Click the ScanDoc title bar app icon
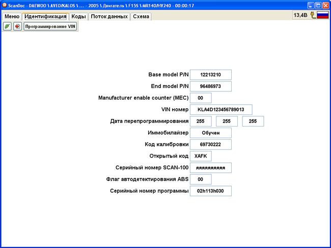This screenshot has width=331, height=248. tap(4, 5)
